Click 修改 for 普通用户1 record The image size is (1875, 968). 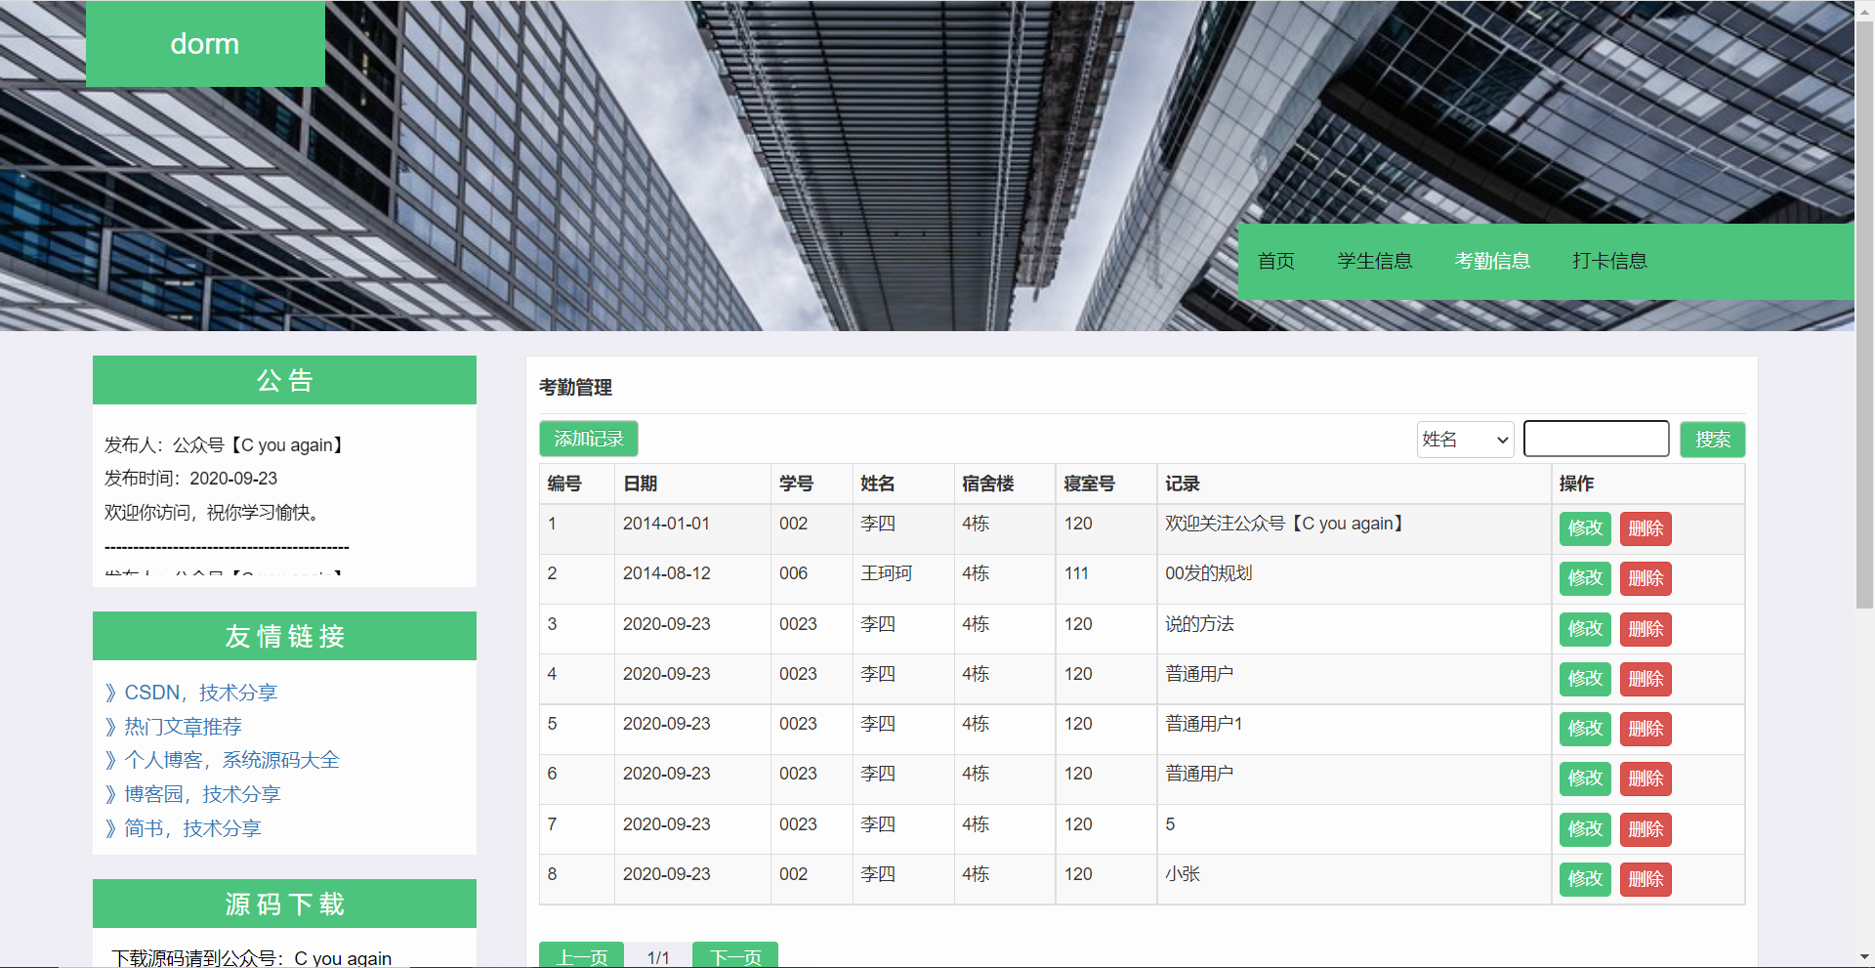pyautogui.click(x=1585, y=729)
